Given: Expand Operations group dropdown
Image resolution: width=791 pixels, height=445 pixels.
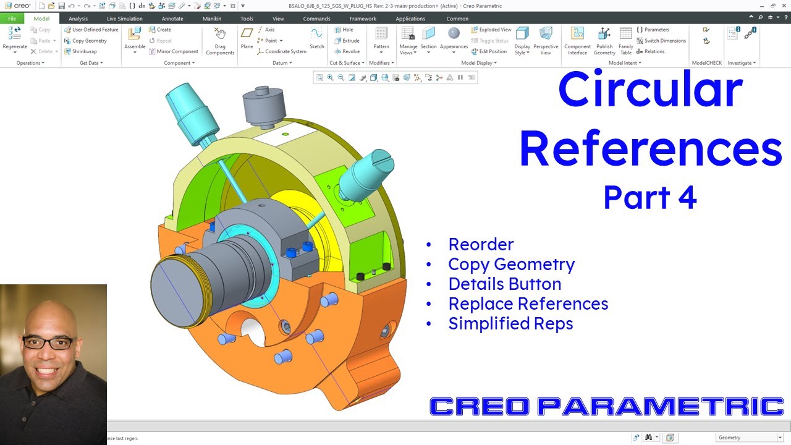Looking at the screenshot, I should pos(30,63).
